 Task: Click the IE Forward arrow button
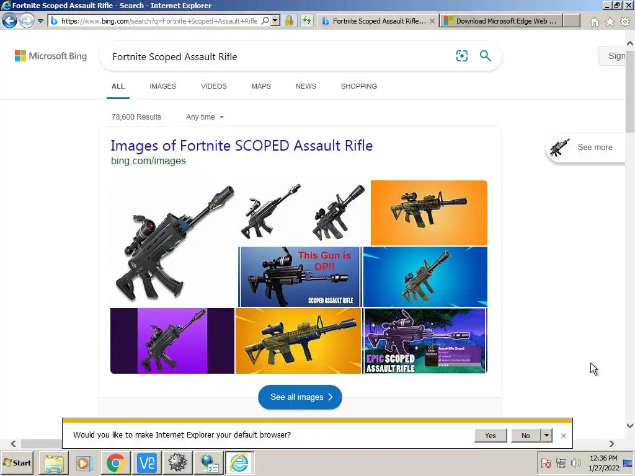(27, 20)
